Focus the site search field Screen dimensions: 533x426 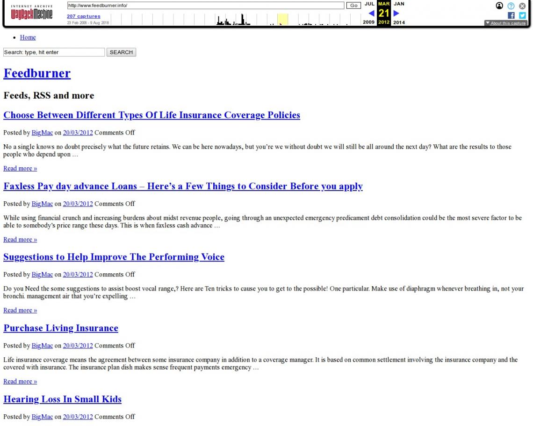coord(54,52)
